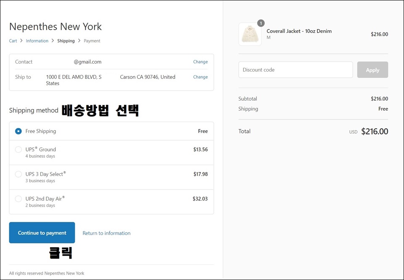Click the Payment breadcrumb step

pos(92,41)
